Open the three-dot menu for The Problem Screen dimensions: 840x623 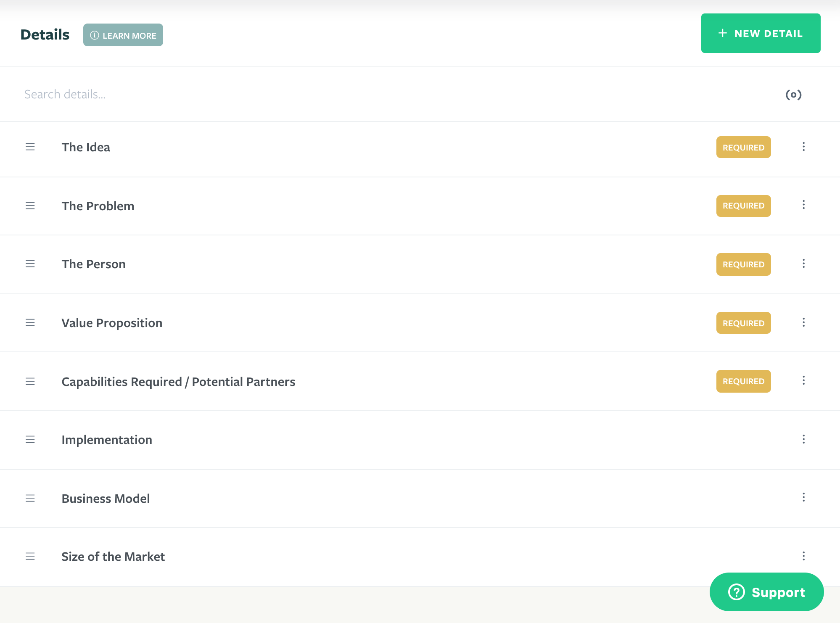tap(803, 205)
